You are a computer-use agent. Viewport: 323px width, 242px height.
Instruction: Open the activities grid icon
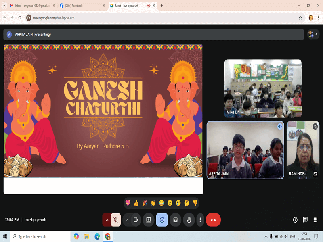point(315,220)
